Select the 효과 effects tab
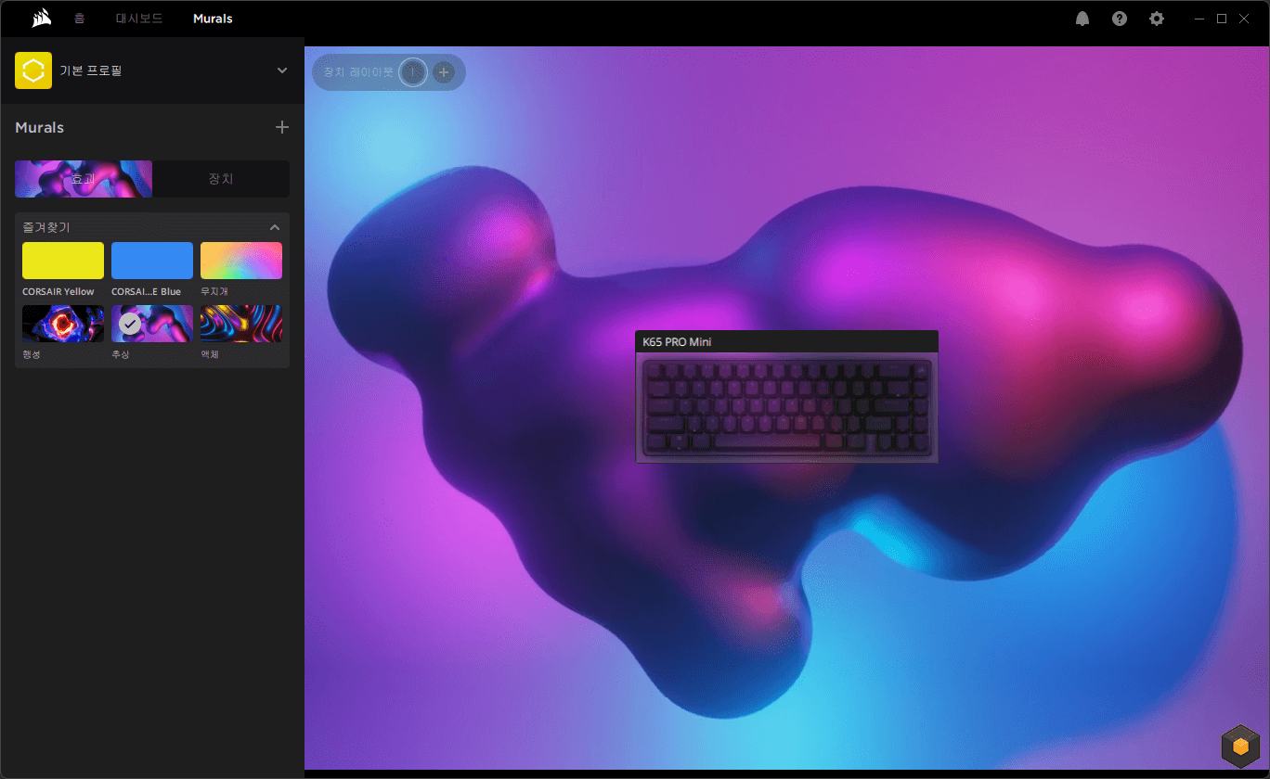The width and height of the screenshot is (1270, 779). click(84, 179)
